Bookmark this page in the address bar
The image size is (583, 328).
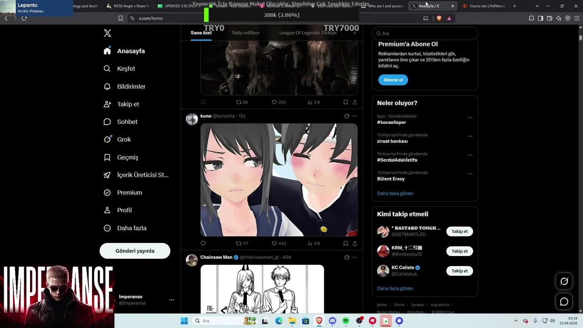[x=120, y=18]
